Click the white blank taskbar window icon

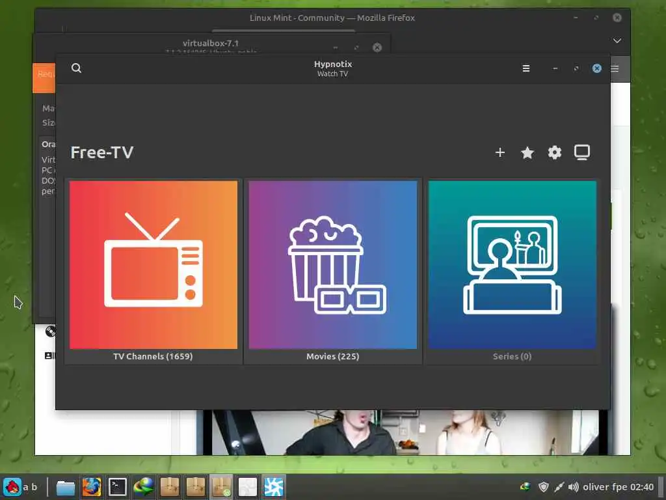click(x=248, y=487)
